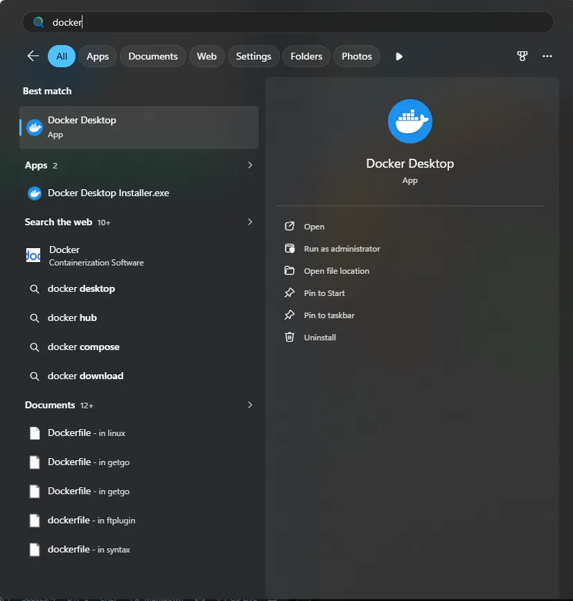This screenshot has width=573, height=601.
Task: Switch to the Settings filter tab
Action: (x=254, y=56)
